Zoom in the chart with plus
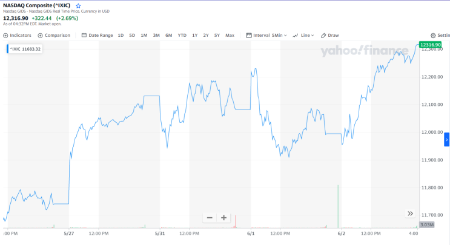The height and width of the screenshot is (245, 450). tap(224, 218)
